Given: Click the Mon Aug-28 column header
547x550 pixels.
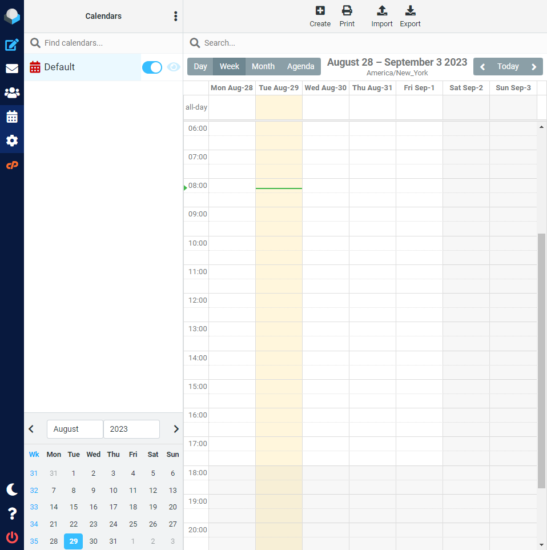Looking at the screenshot, I should point(232,88).
